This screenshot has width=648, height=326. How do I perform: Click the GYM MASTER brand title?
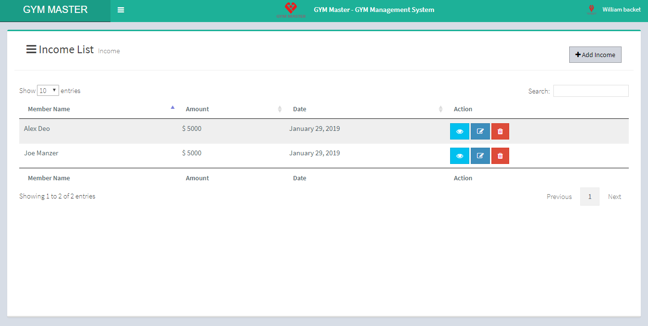55,10
